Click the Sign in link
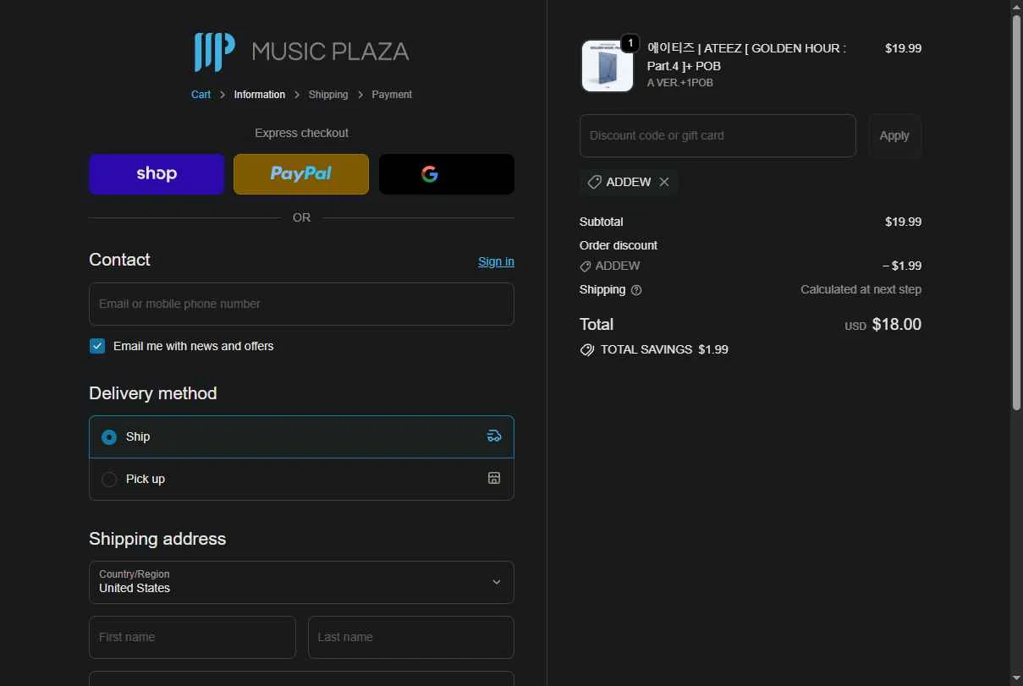The height and width of the screenshot is (686, 1023). (496, 261)
